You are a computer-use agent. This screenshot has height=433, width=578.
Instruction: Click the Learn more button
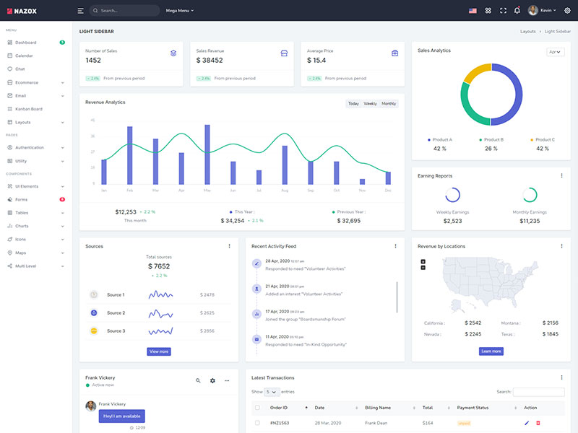(491, 351)
